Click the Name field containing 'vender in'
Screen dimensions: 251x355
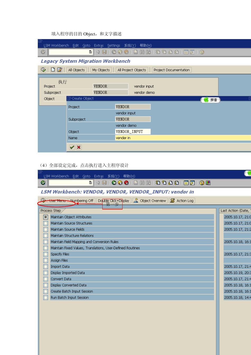pos(182,138)
